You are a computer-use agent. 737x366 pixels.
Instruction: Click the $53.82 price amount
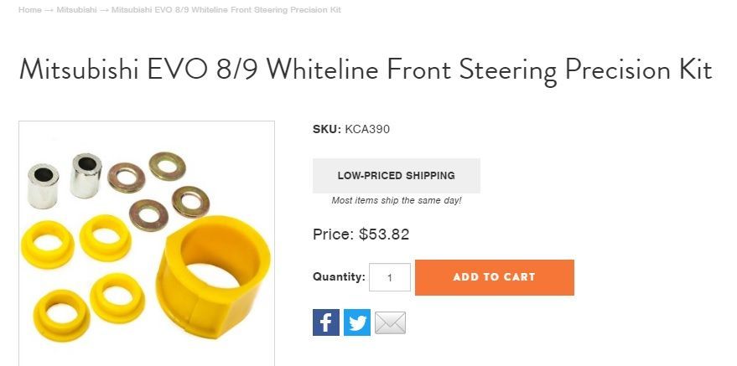click(x=384, y=235)
